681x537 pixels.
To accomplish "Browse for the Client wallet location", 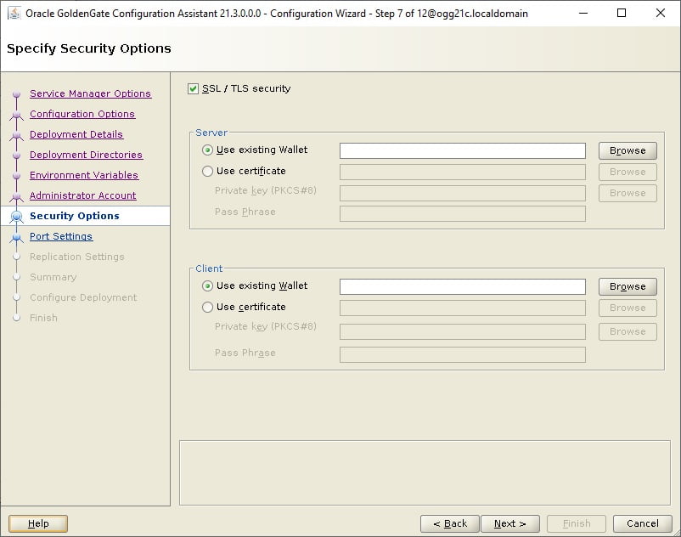I will click(628, 286).
